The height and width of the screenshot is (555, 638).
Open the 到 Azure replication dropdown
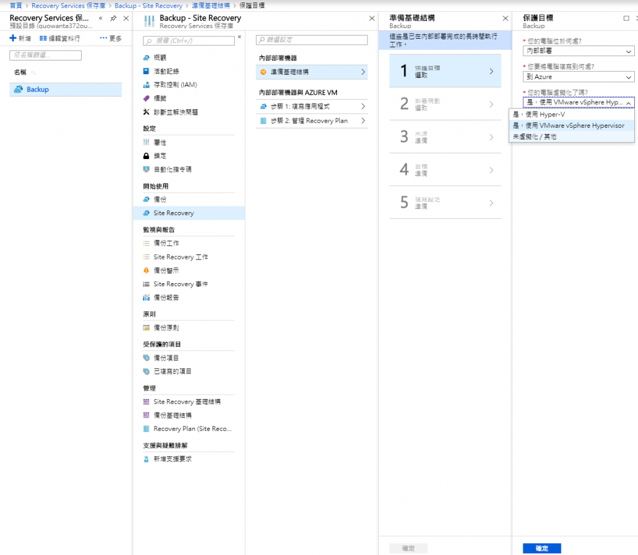[x=578, y=77]
